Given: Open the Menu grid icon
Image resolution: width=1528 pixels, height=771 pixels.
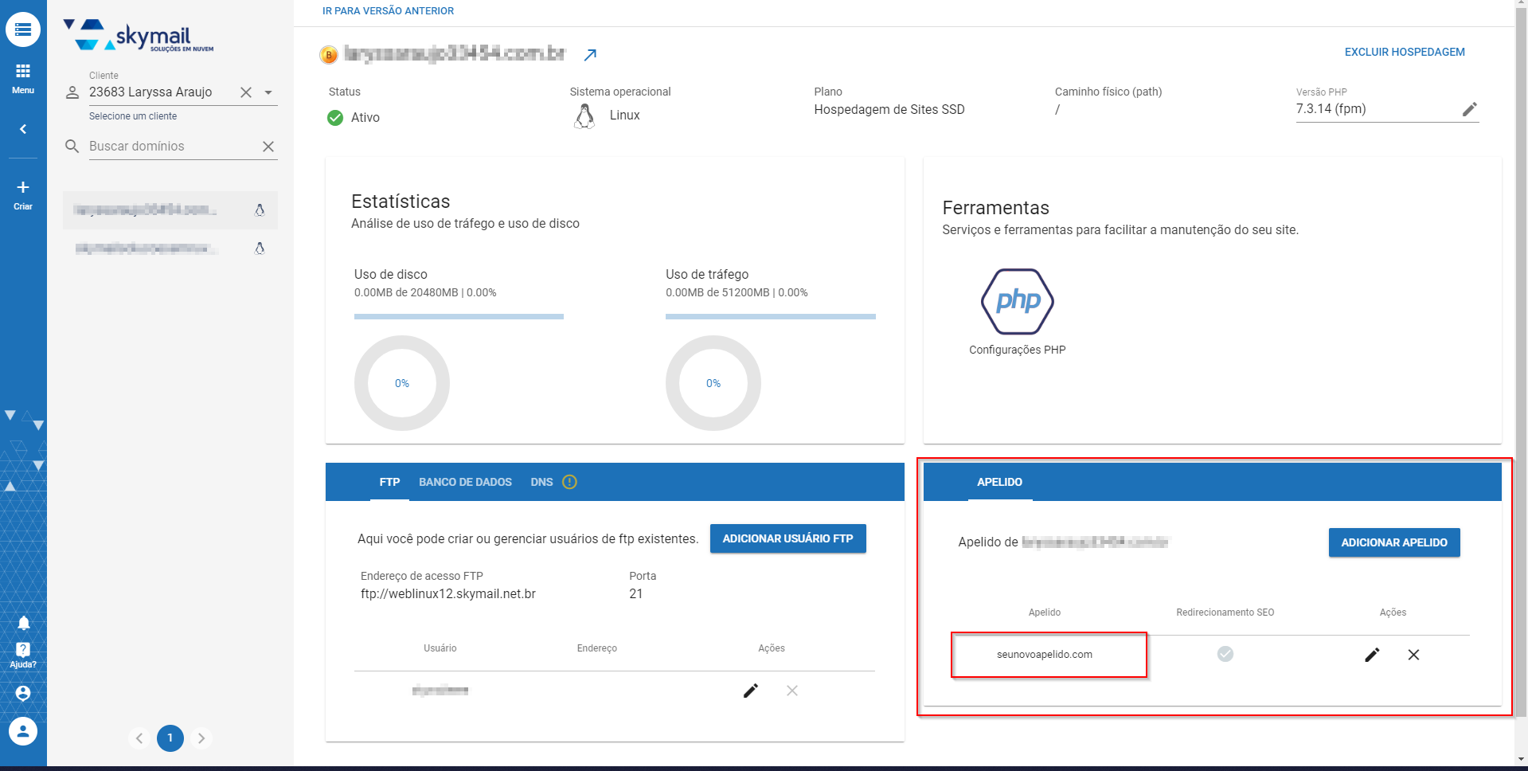Looking at the screenshot, I should click(23, 77).
